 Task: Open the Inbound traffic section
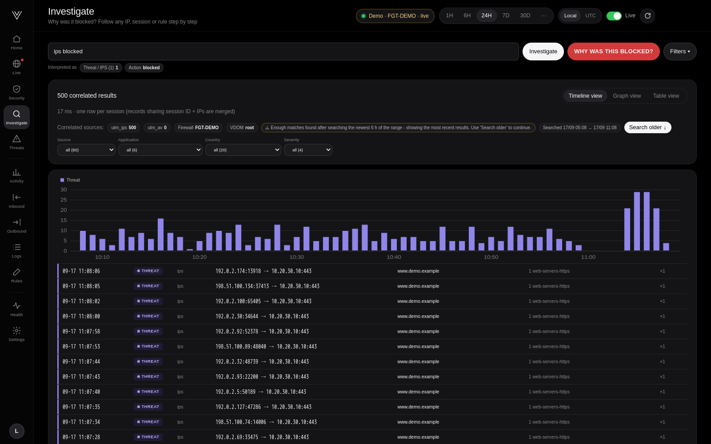pos(16,201)
